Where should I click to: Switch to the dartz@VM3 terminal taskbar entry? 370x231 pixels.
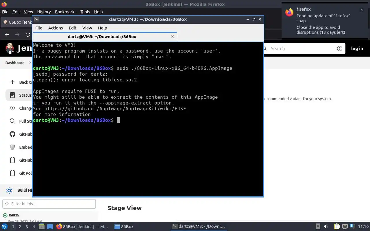[x=199, y=226]
